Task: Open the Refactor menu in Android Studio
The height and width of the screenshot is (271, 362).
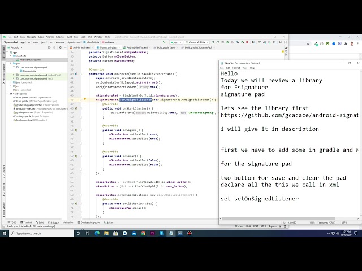Action: [60, 37]
